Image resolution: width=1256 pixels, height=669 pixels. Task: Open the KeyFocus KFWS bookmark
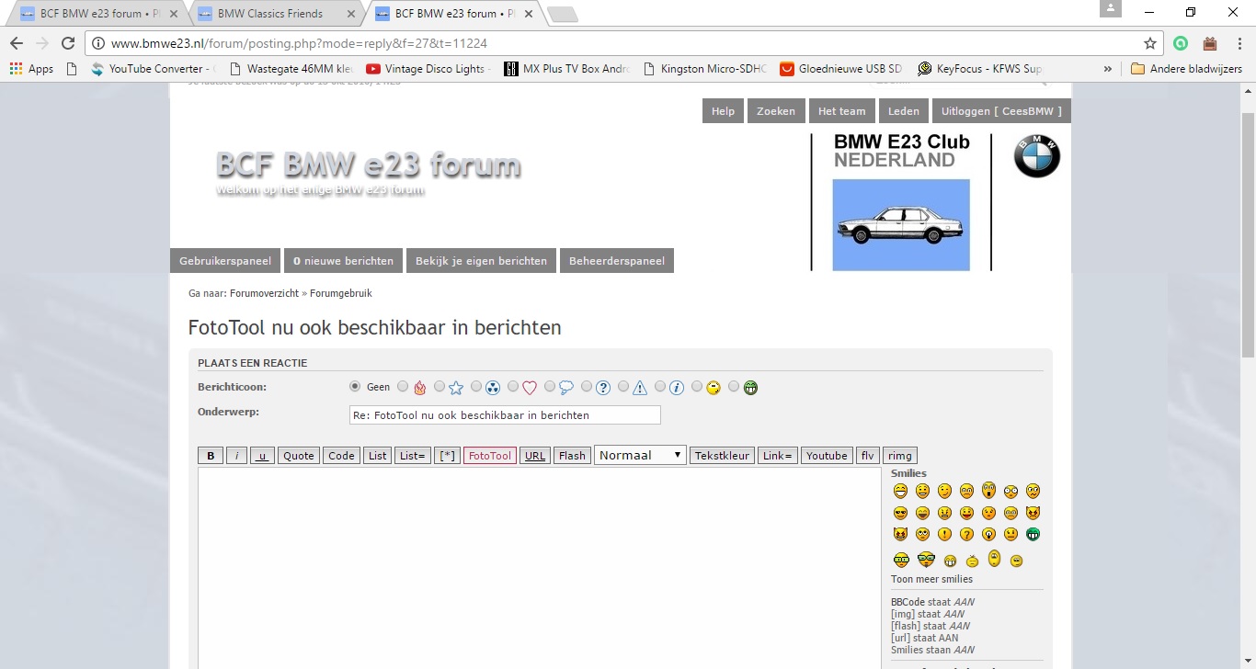(x=980, y=69)
